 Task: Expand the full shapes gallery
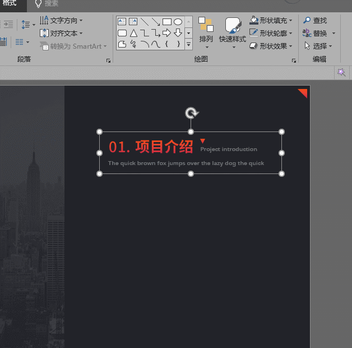(x=188, y=44)
